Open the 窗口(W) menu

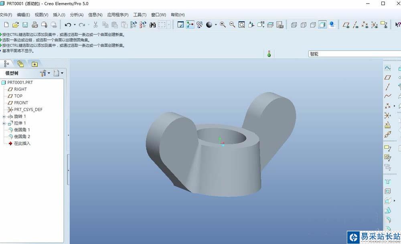(x=158, y=15)
